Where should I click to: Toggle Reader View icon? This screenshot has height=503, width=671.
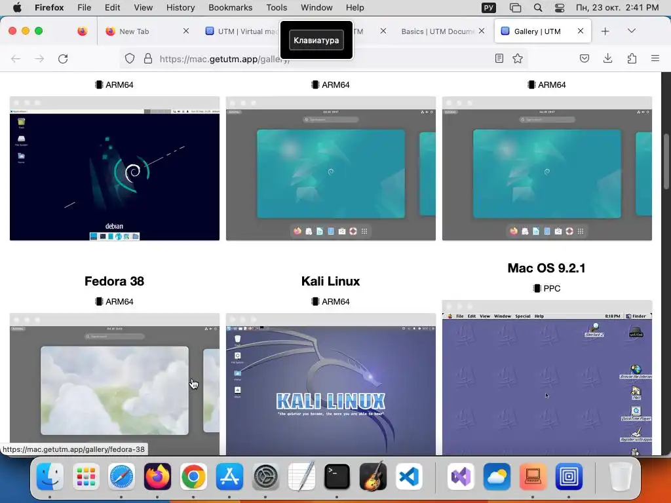[x=499, y=58]
